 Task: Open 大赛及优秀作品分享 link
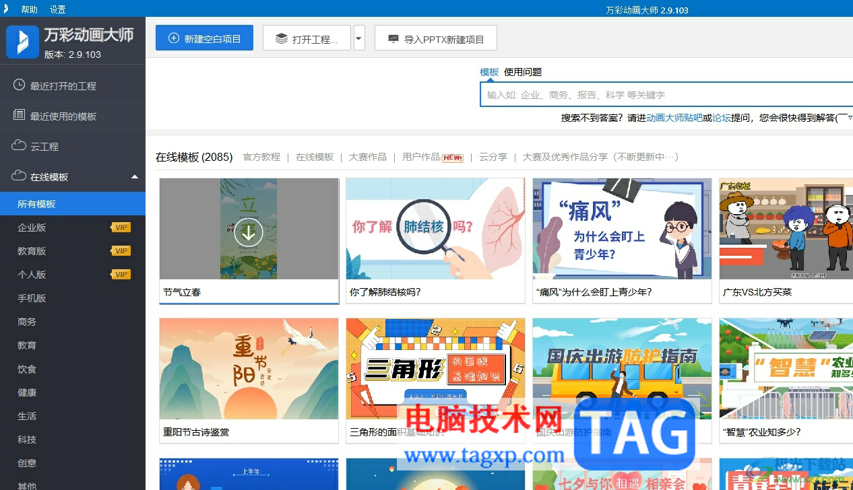(x=600, y=157)
